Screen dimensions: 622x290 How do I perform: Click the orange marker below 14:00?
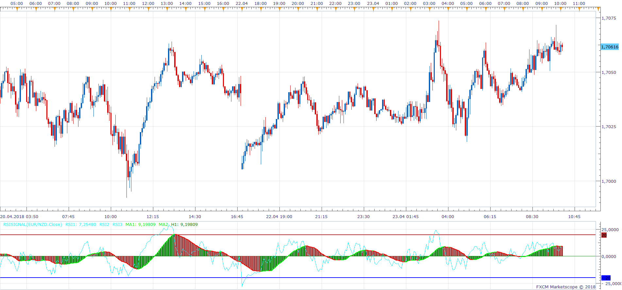(x=186, y=9)
